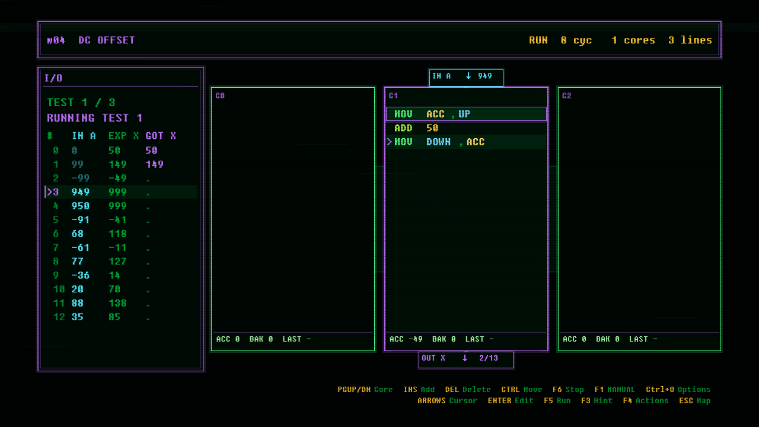Select I/O row 11 with input 88
This screenshot has height=427, width=759.
pyautogui.click(x=121, y=303)
